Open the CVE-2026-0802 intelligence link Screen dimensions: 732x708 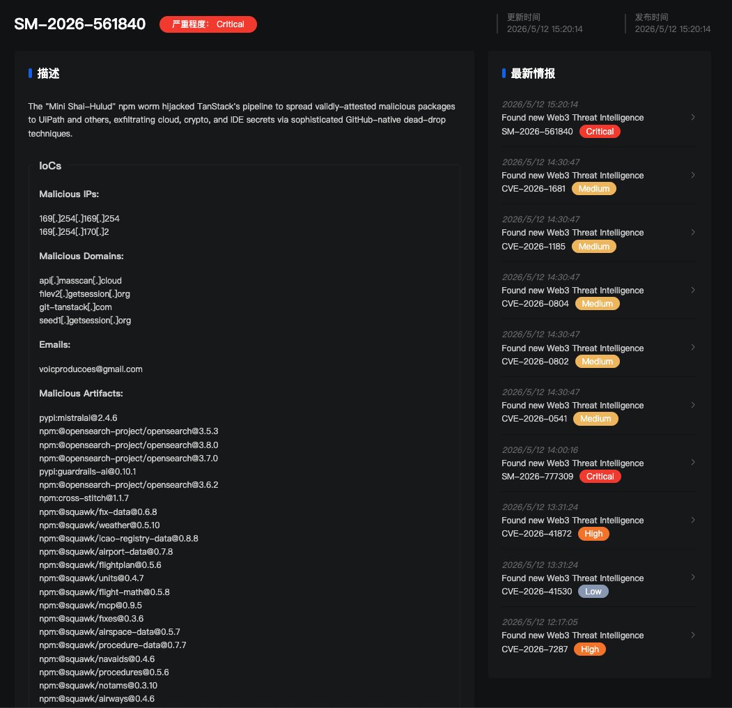click(x=535, y=362)
